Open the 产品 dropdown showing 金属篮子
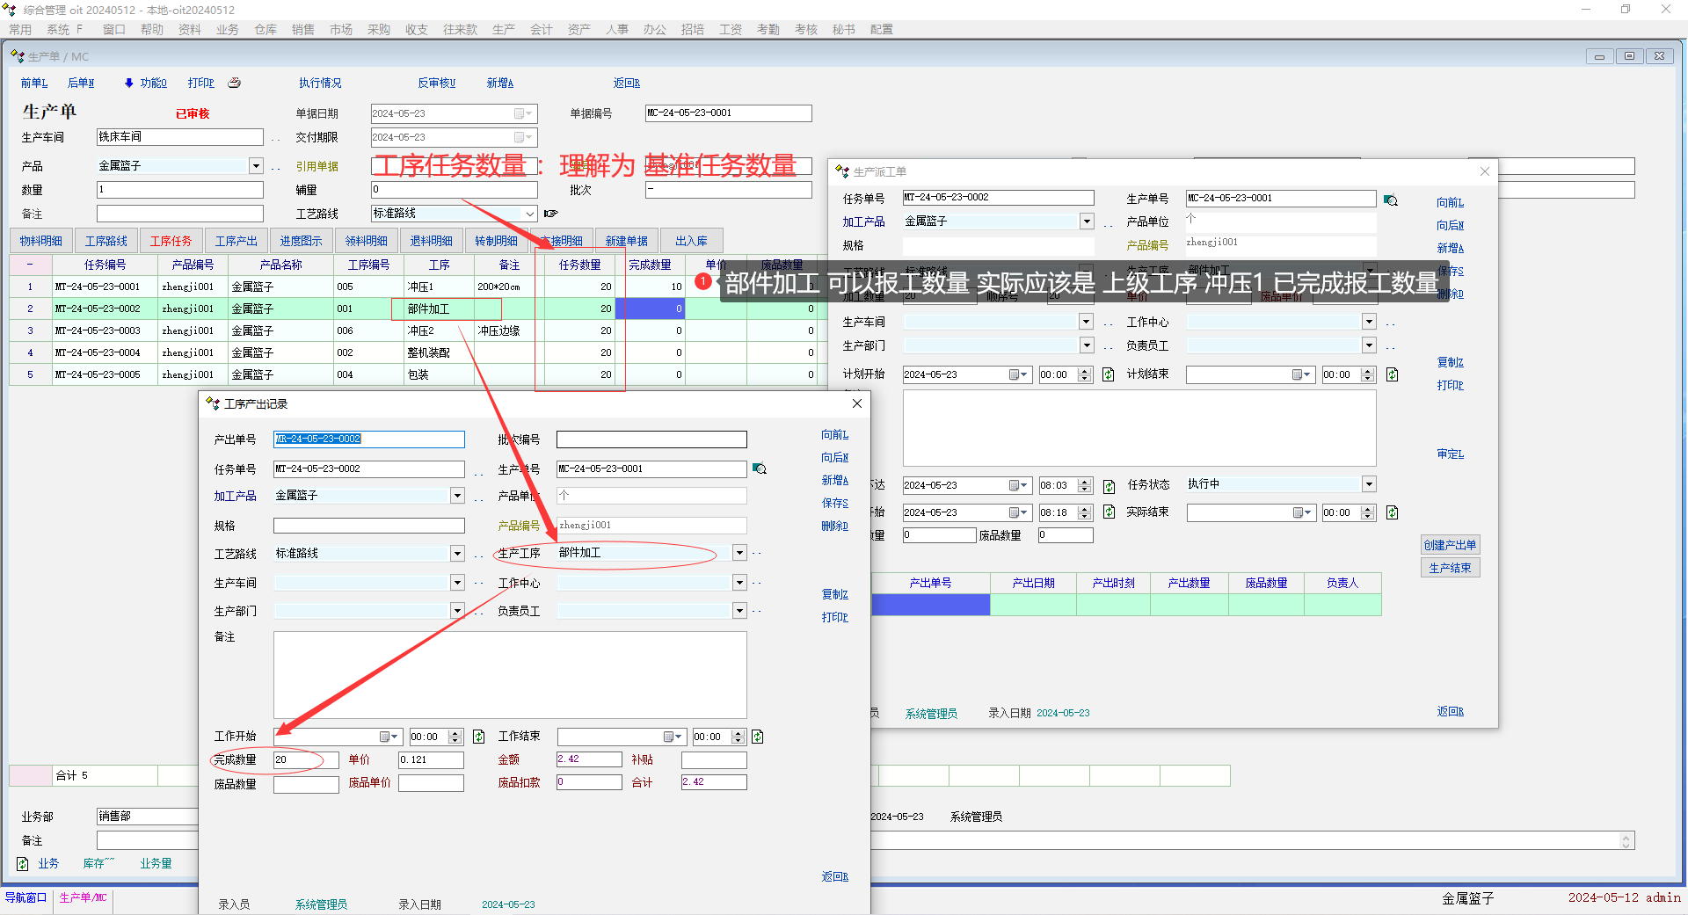 click(x=256, y=166)
